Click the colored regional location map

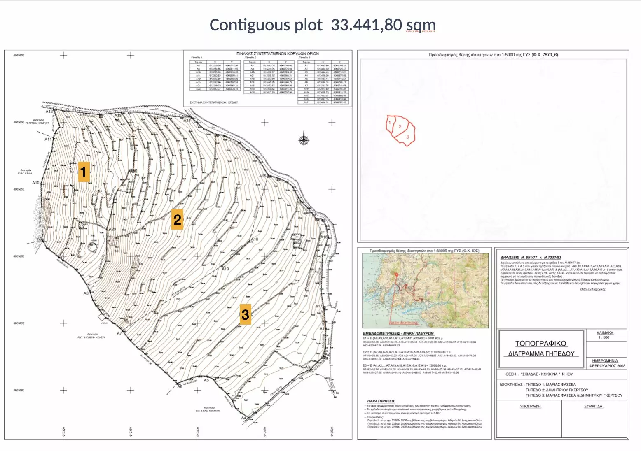click(425, 290)
